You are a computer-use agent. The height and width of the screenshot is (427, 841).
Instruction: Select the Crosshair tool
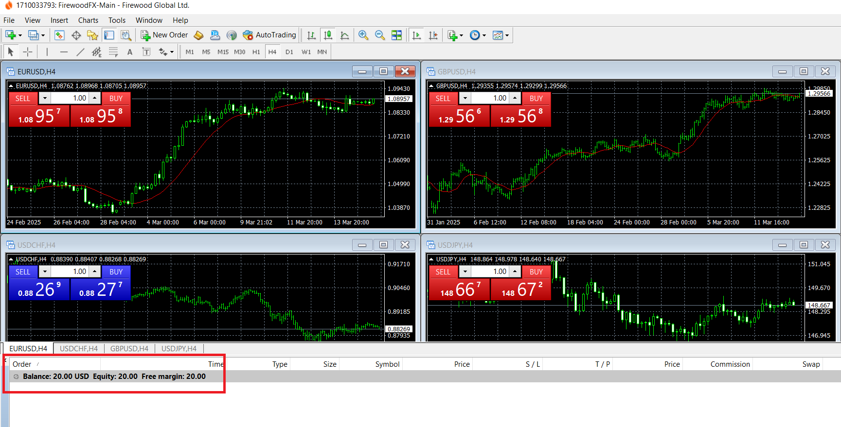(28, 52)
